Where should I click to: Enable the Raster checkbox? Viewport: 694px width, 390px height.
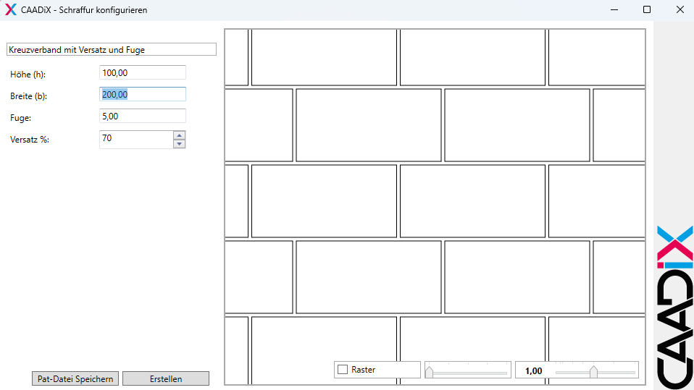click(343, 370)
